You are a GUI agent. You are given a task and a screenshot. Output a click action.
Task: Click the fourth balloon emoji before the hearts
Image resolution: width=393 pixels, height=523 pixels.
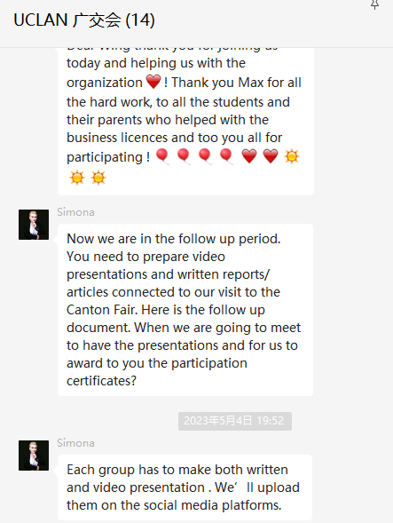coord(226,156)
